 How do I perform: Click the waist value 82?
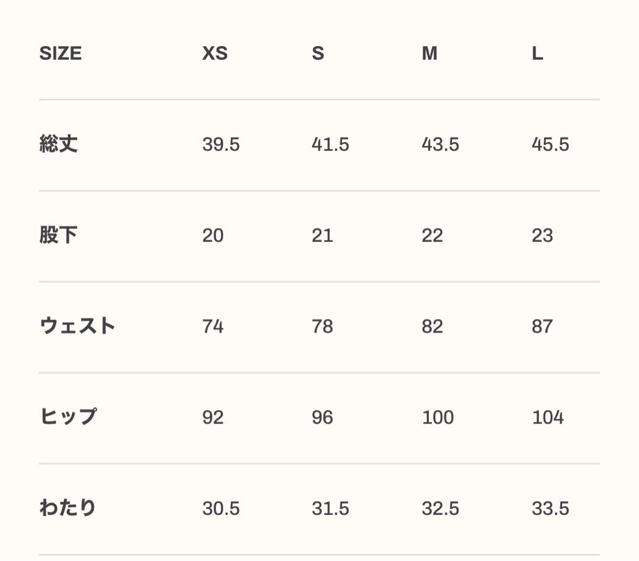click(x=433, y=327)
